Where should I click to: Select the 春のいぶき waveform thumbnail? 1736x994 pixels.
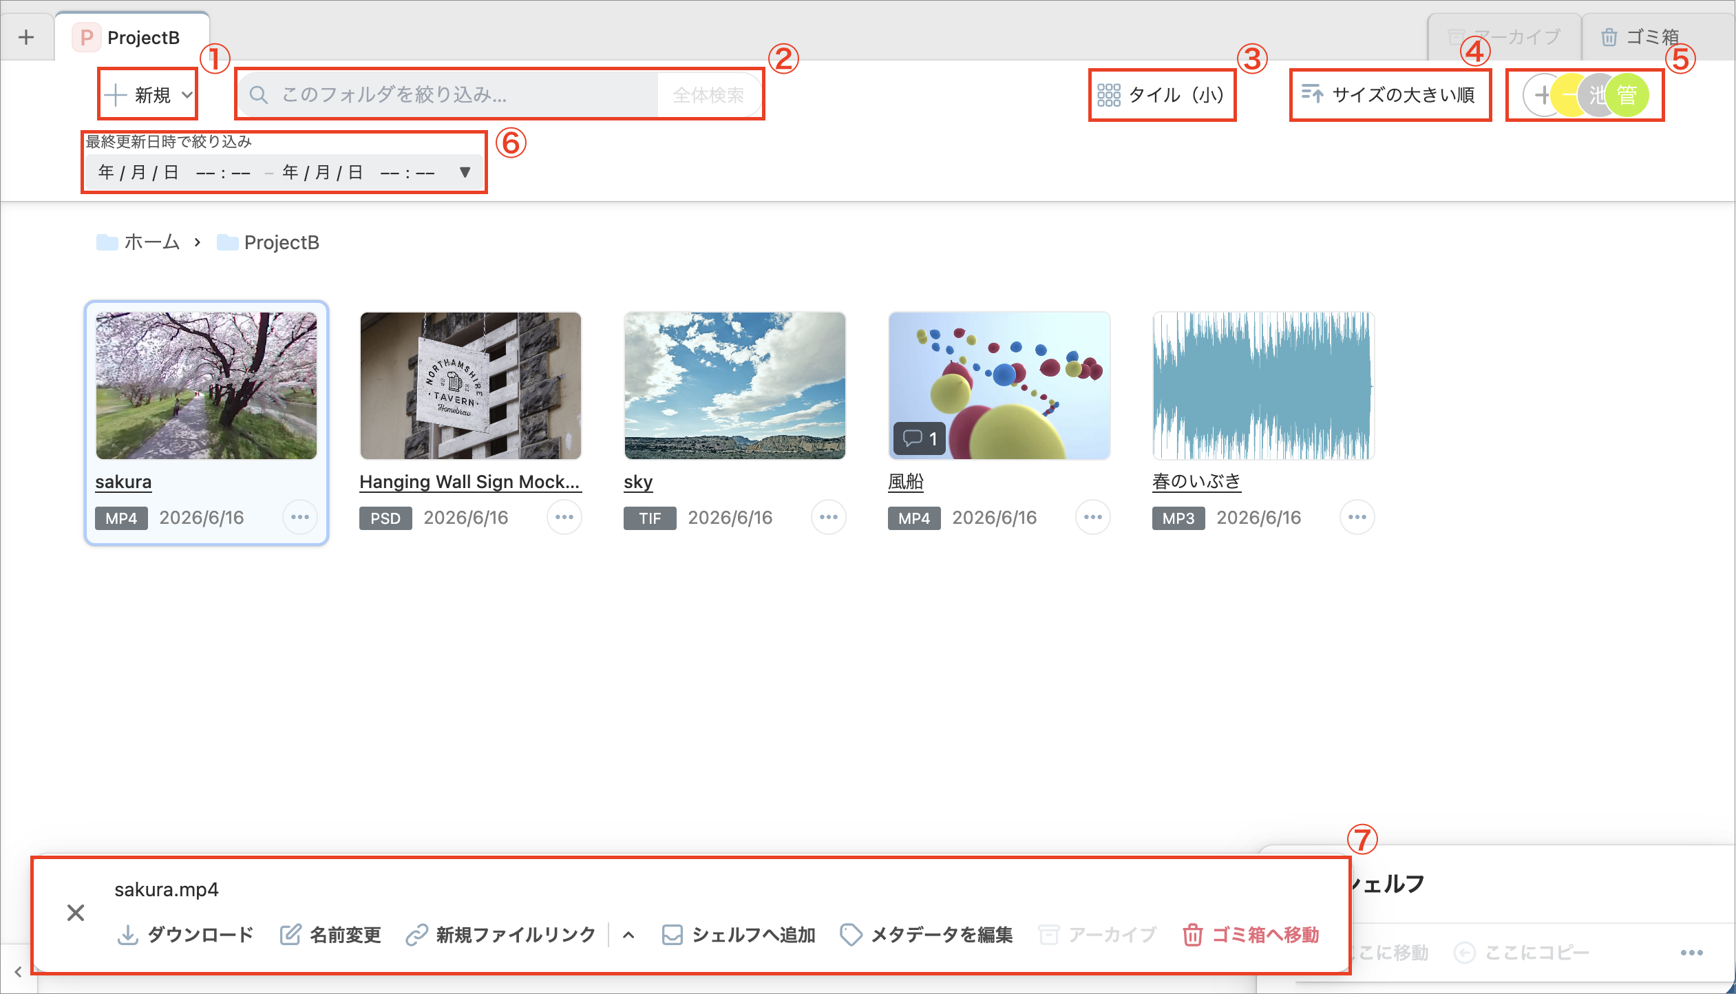tap(1264, 385)
